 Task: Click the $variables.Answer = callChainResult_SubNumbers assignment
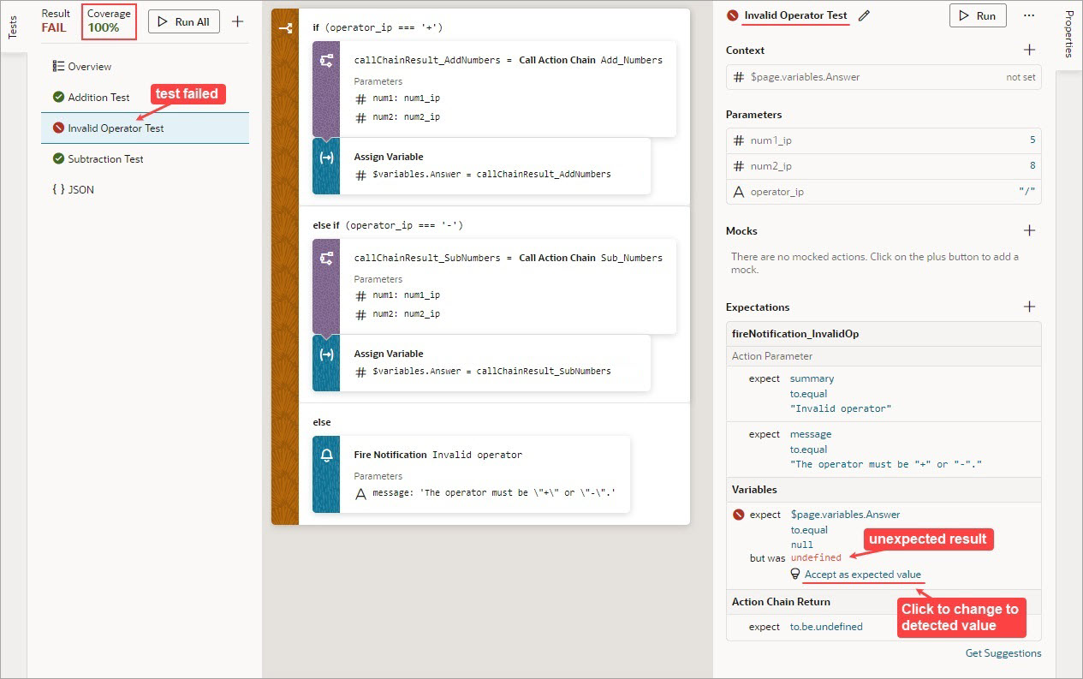[x=491, y=371]
